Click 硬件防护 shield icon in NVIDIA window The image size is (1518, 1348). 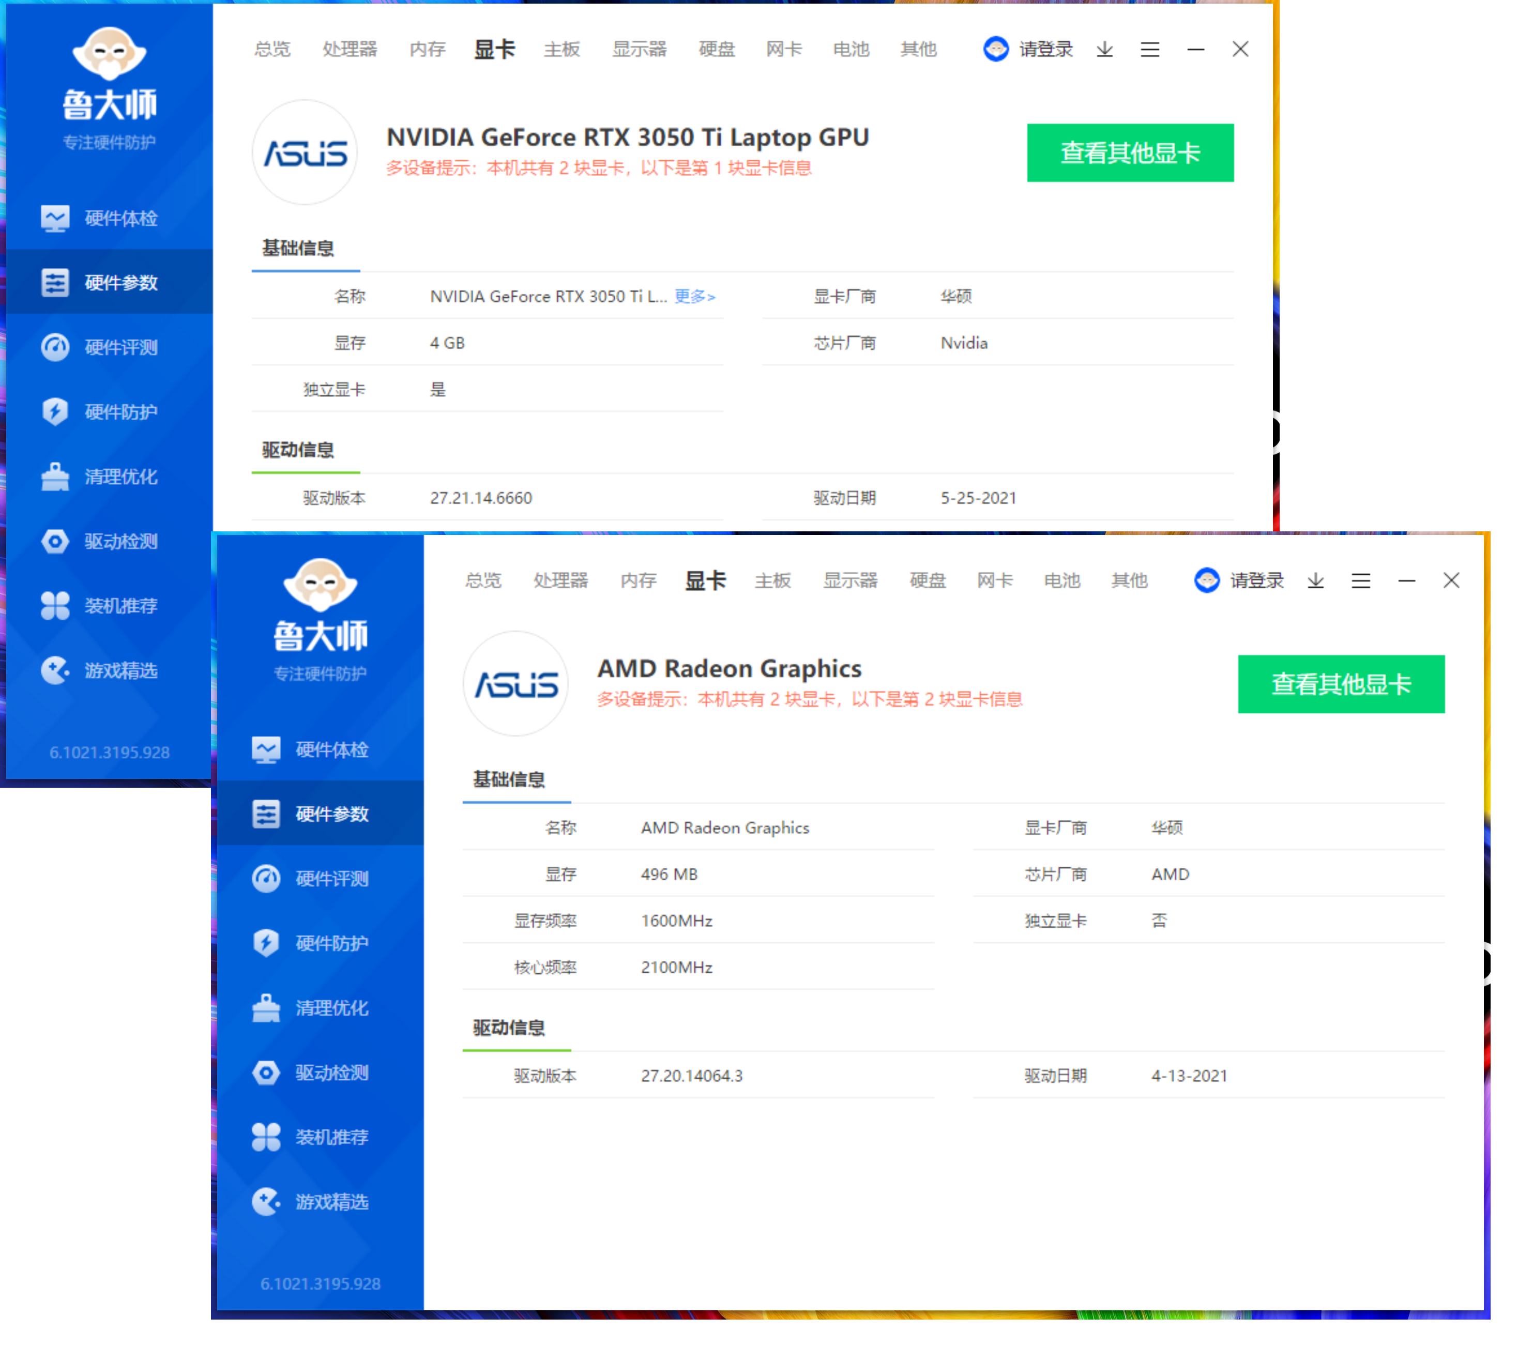55,412
